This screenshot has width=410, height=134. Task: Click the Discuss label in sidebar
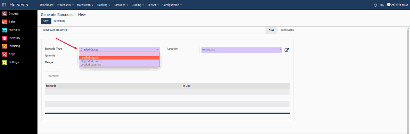point(14,14)
